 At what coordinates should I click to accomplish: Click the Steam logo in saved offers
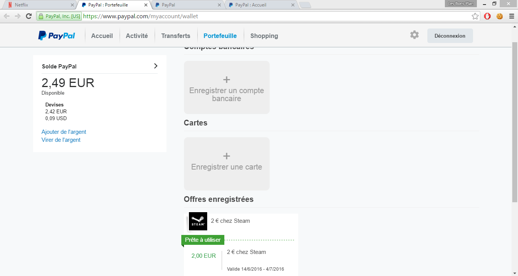(198, 221)
